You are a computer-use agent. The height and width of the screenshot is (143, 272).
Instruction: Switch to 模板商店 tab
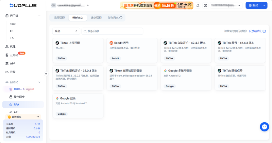[78, 18]
